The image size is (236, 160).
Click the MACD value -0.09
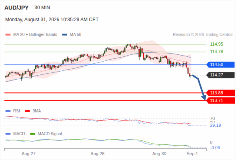tap(215, 148)
